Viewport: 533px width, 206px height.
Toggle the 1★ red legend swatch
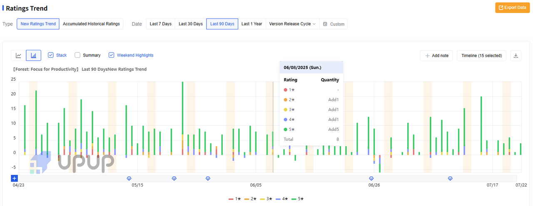click(x=231, y=199)
